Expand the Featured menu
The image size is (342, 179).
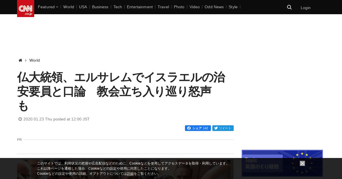[48, 7]
